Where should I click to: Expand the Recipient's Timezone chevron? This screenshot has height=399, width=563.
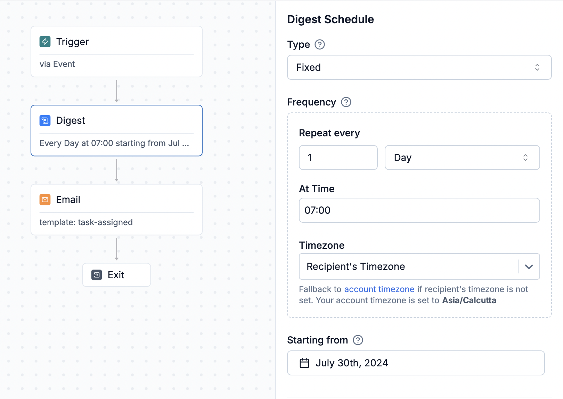(529, 266)
